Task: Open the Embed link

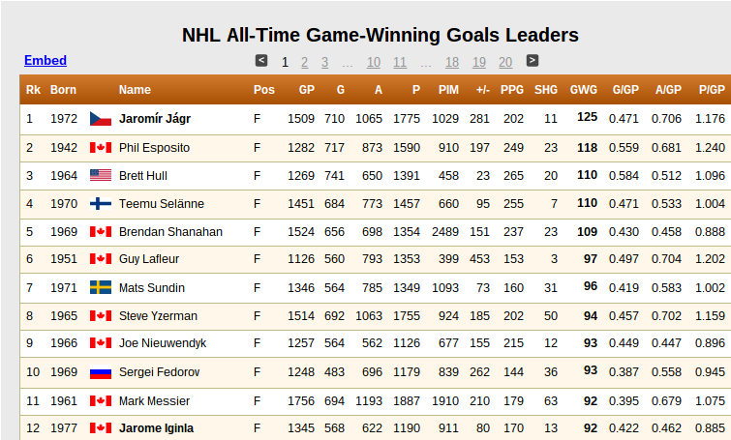Action: pos(46,61)
